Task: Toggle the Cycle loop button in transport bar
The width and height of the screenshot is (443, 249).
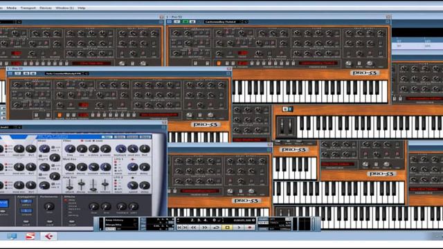Action: pos(217,228)
